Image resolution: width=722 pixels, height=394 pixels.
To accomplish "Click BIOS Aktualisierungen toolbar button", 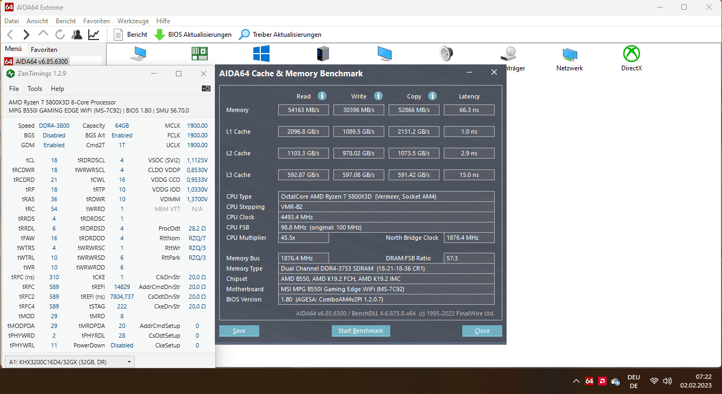I will click(193, 35).
